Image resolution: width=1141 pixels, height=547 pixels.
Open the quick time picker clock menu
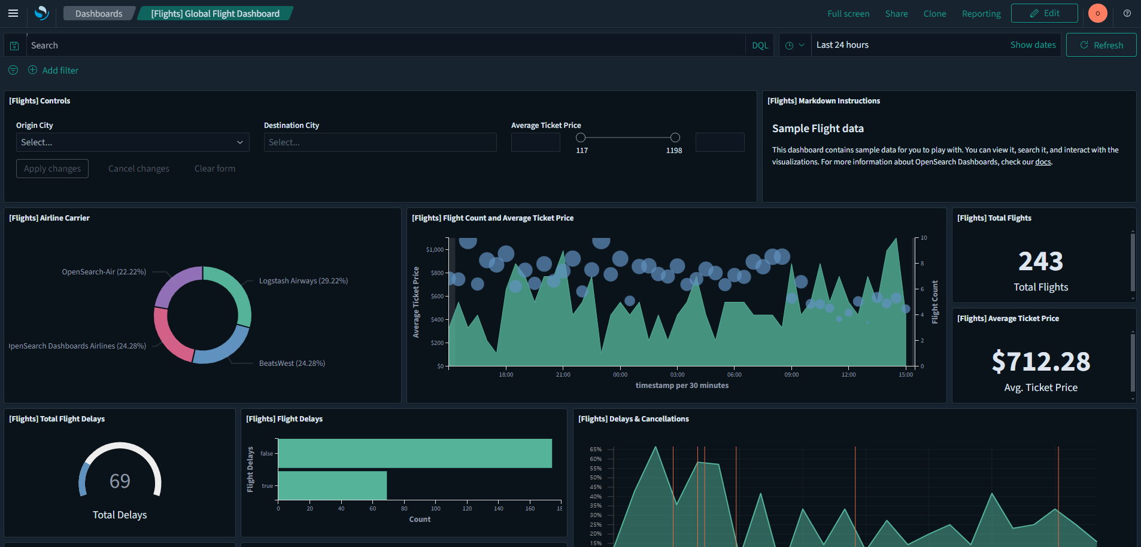(794, 45)
